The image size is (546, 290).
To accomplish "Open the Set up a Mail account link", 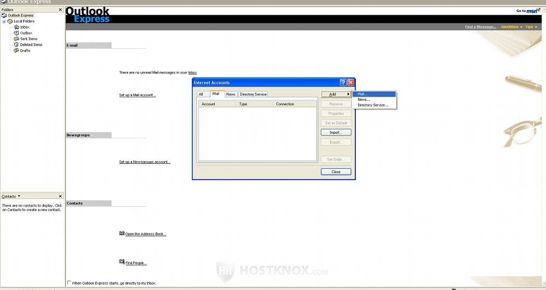I will (x=137, y=95).
